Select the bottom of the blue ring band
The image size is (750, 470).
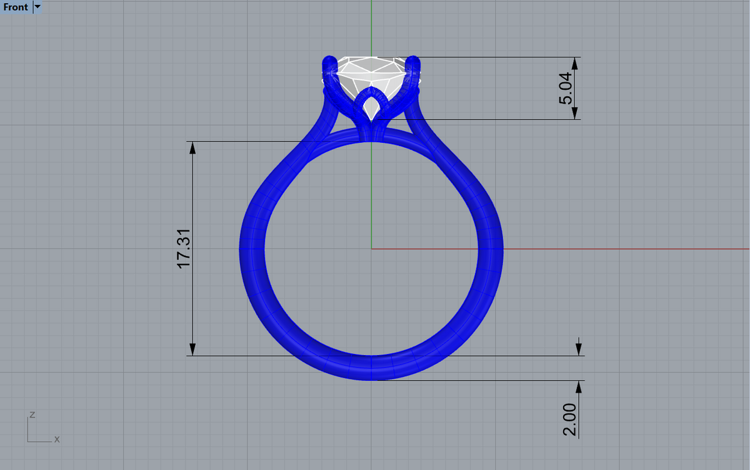click(x=371, y=368)
